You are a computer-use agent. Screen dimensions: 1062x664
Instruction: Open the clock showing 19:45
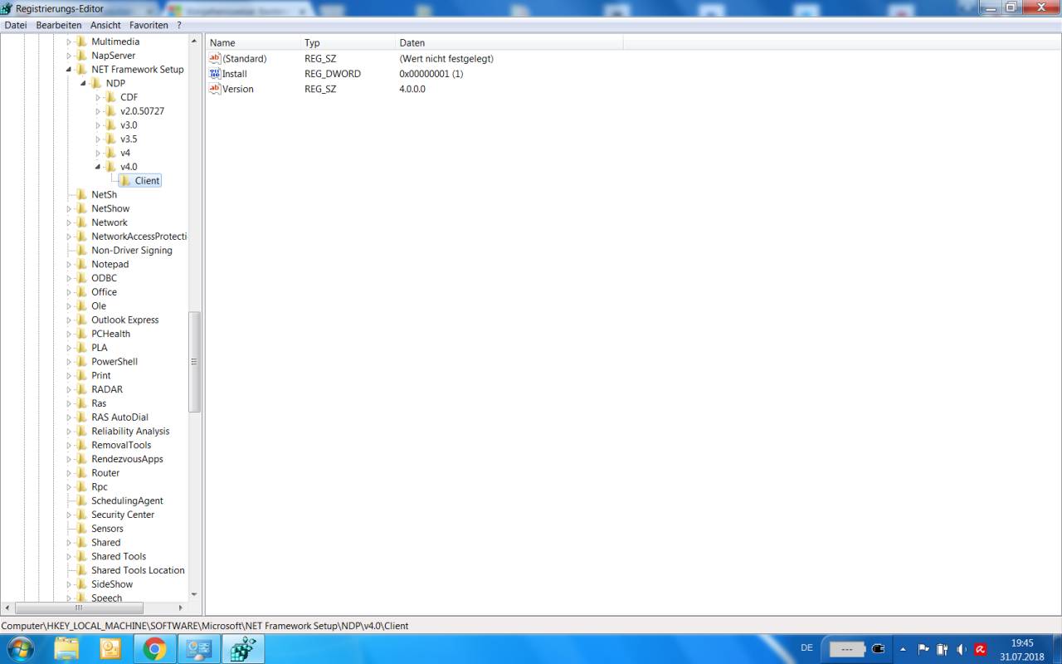(x=1022, y=649)
